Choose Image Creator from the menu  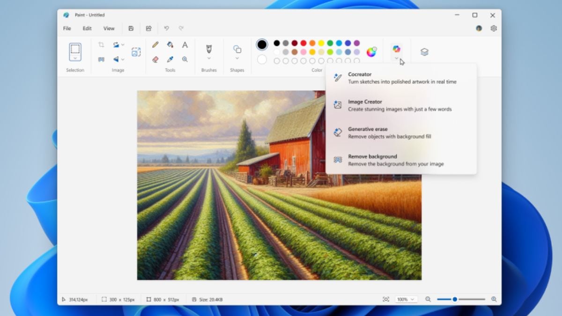tap(401, 105)
